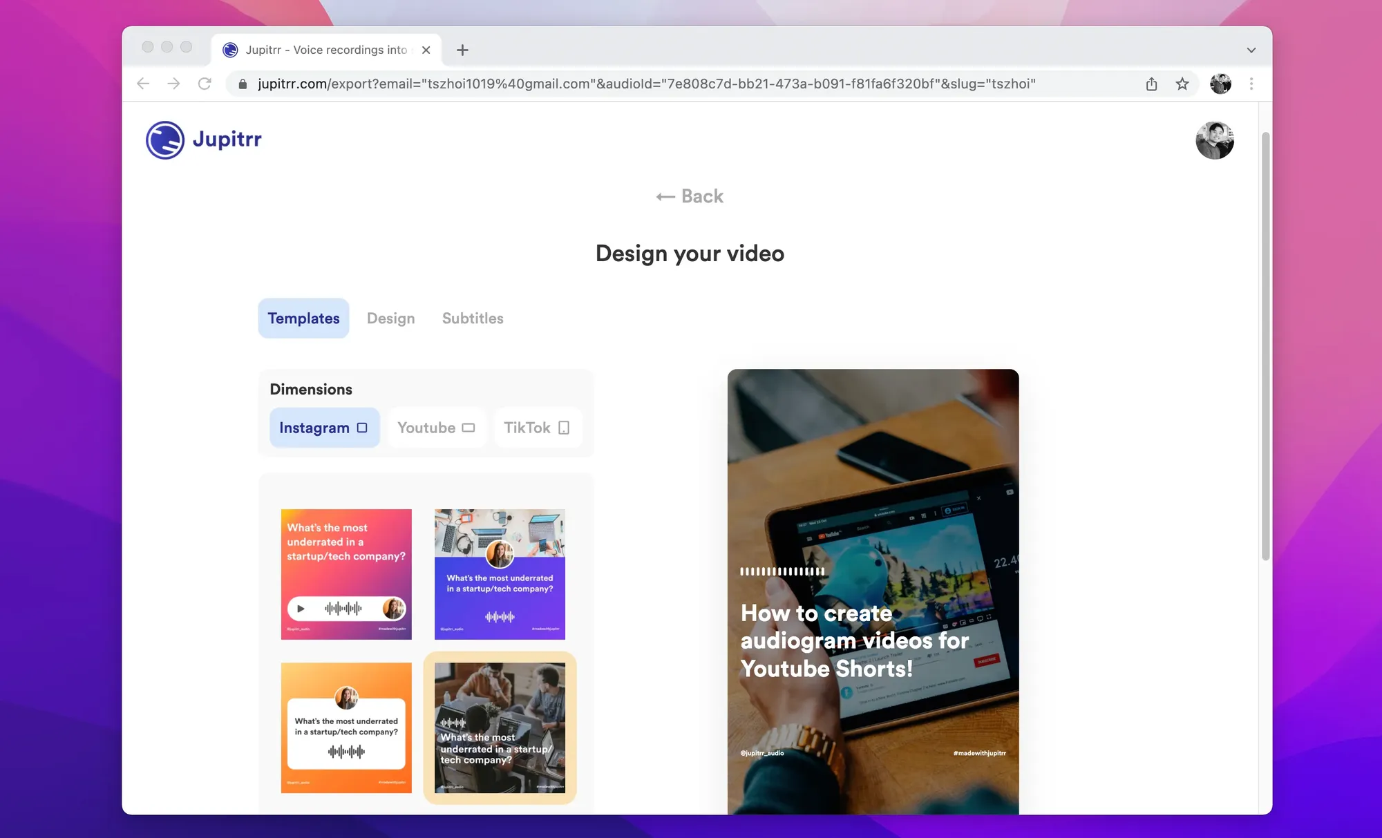Click the video preview image
This screenshot has width=1382, height=838.
click(873, 591)
